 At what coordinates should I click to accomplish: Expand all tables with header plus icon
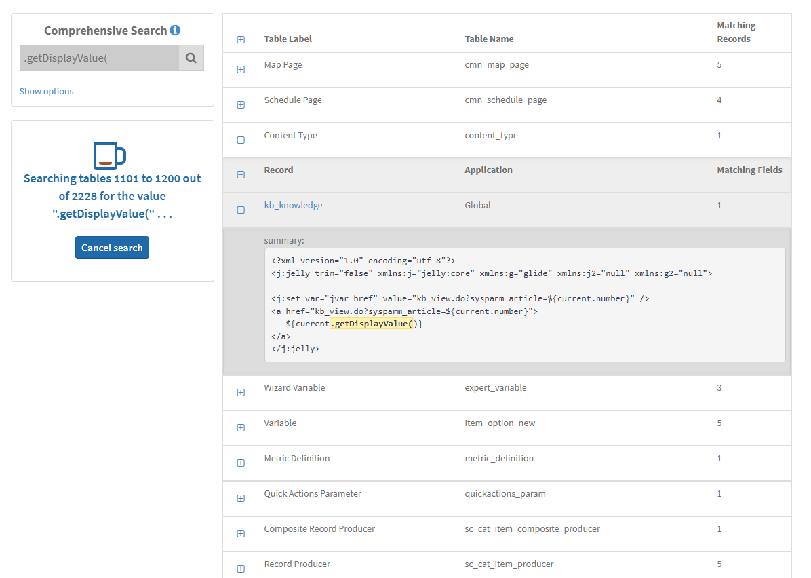pos(241,40)
